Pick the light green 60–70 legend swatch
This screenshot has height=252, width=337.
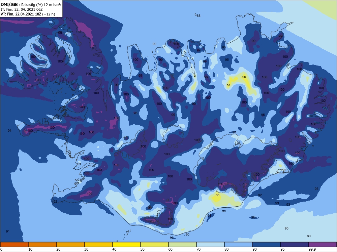(x=182, y=245)
